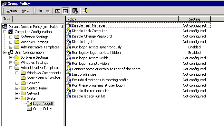
Task: Click policy icon beside Exclude directories in roaming profile
Action: (69, 80)
